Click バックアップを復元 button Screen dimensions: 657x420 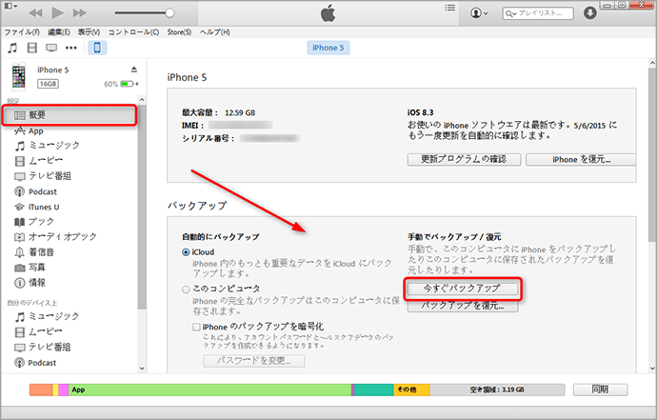[x=463, y=306]
